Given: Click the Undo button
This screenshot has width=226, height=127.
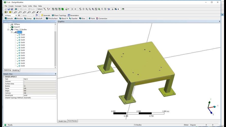Looking at the screenshot, I should click(23, 9).
